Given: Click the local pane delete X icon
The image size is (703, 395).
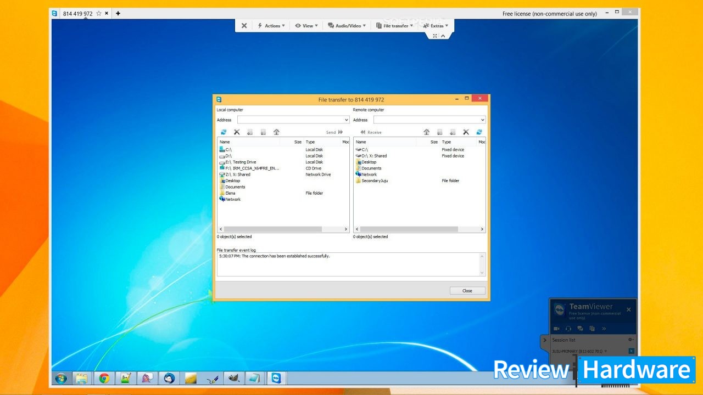Looking at the screenshot, I should pos(237,132).
